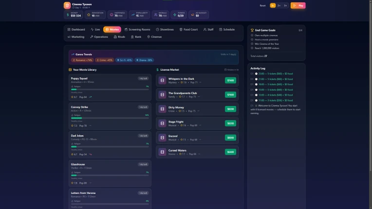
Task: Click the megaphone icon in Ad Budget stat
Action: point(193,15)
